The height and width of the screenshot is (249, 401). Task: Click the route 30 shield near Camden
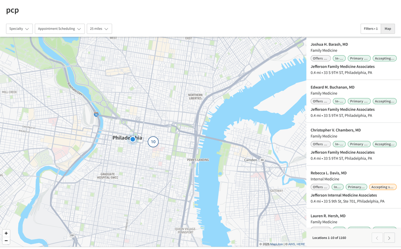[x=262, y=160]
